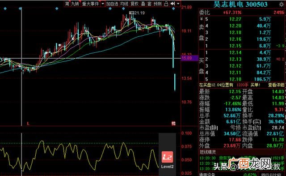Open the Level2 red icon

(167, 157)
